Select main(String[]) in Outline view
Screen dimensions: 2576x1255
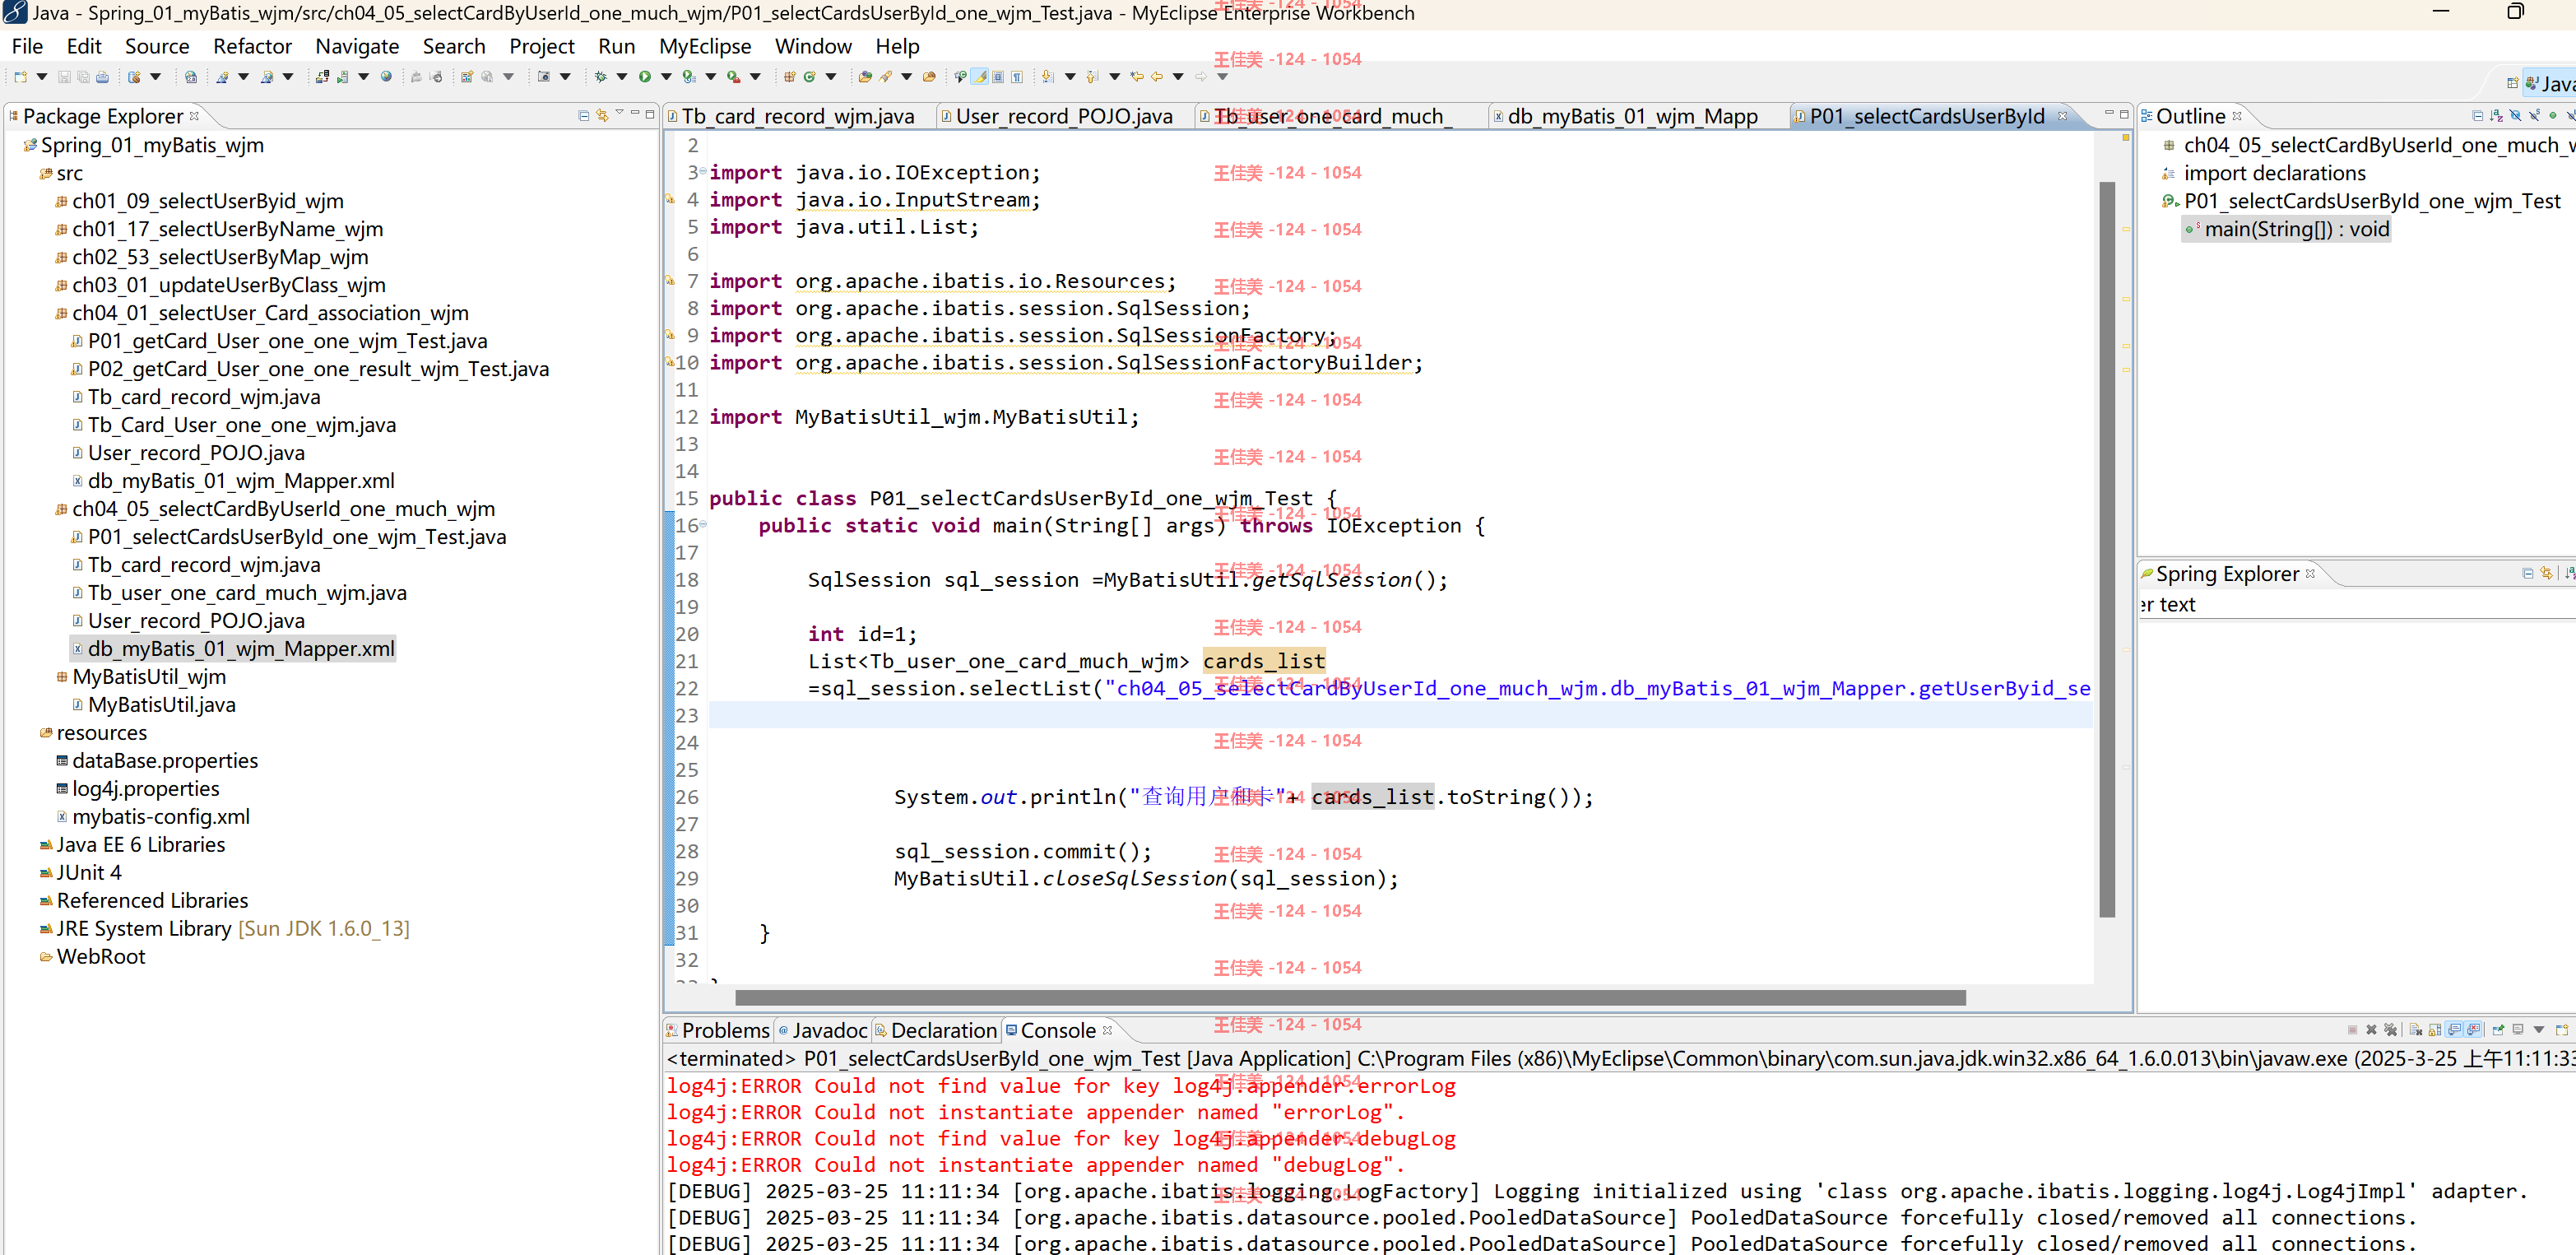tap(2288, 229)
